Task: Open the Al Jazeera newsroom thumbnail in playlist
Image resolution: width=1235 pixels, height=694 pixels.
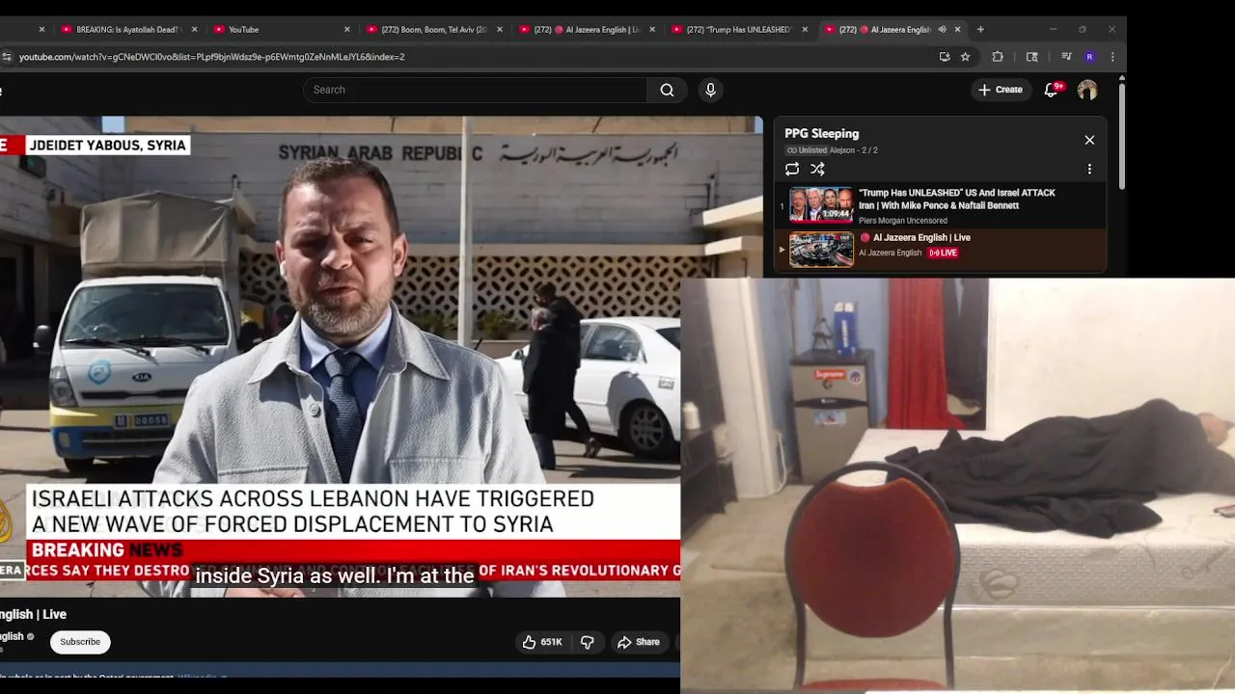Action: coord(821,250)
